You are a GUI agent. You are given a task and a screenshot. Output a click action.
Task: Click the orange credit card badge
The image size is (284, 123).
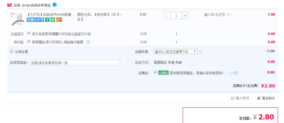coord(59,20)
